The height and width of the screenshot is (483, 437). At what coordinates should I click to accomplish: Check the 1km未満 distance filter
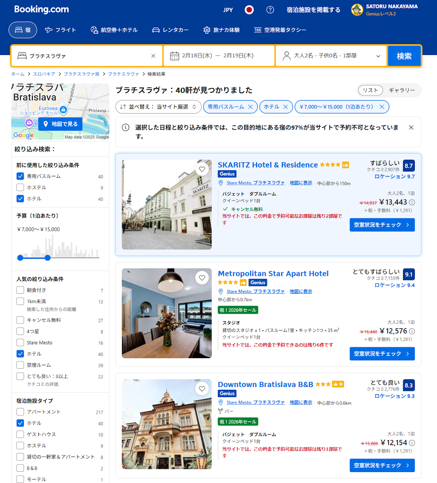20,301
